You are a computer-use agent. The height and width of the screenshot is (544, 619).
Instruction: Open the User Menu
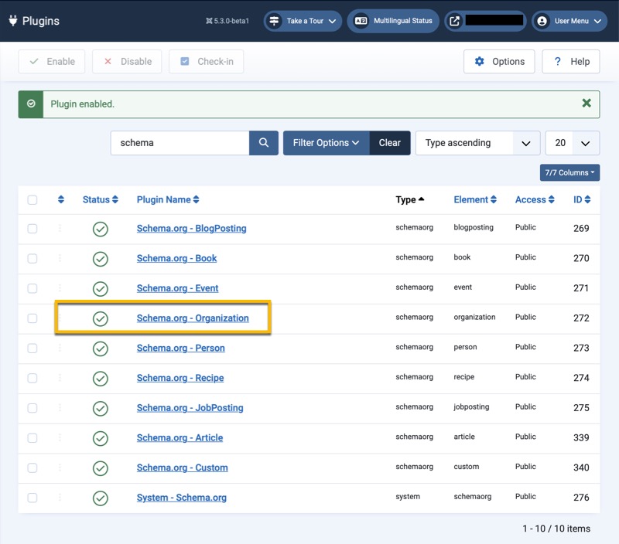(x=568, y=21)
